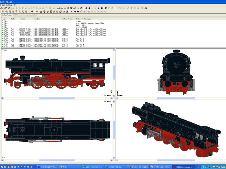Open the Settings menu
The width and height of the screenshot is (226, 169).
(x=9, y=5)
